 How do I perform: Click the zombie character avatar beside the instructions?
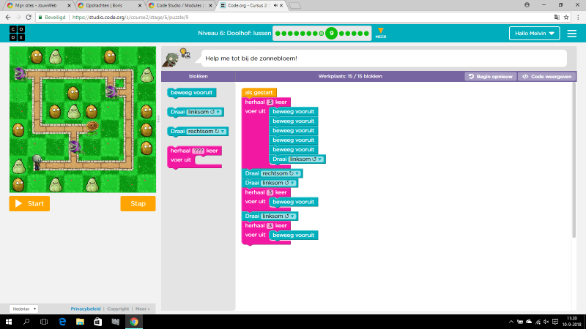171,60
